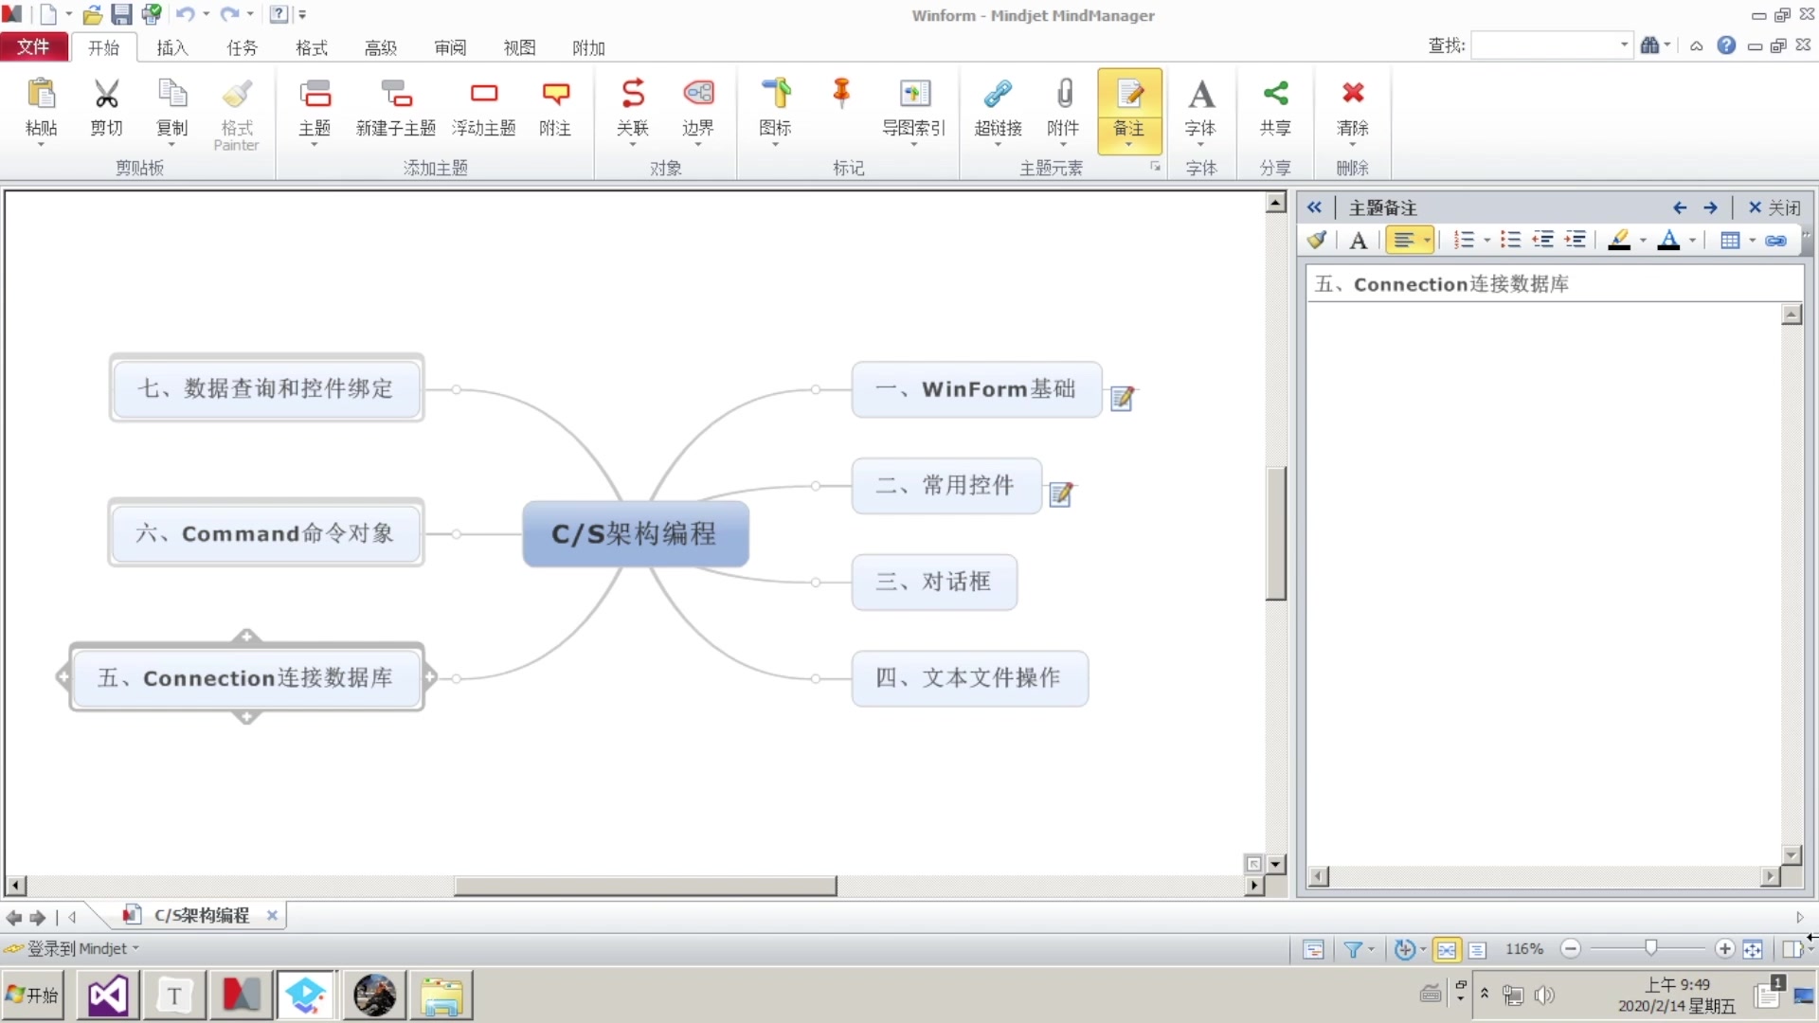Click the Relationship (关联) tool icon
Screen dimensions: 1819x1023
(x=632, y=95)
